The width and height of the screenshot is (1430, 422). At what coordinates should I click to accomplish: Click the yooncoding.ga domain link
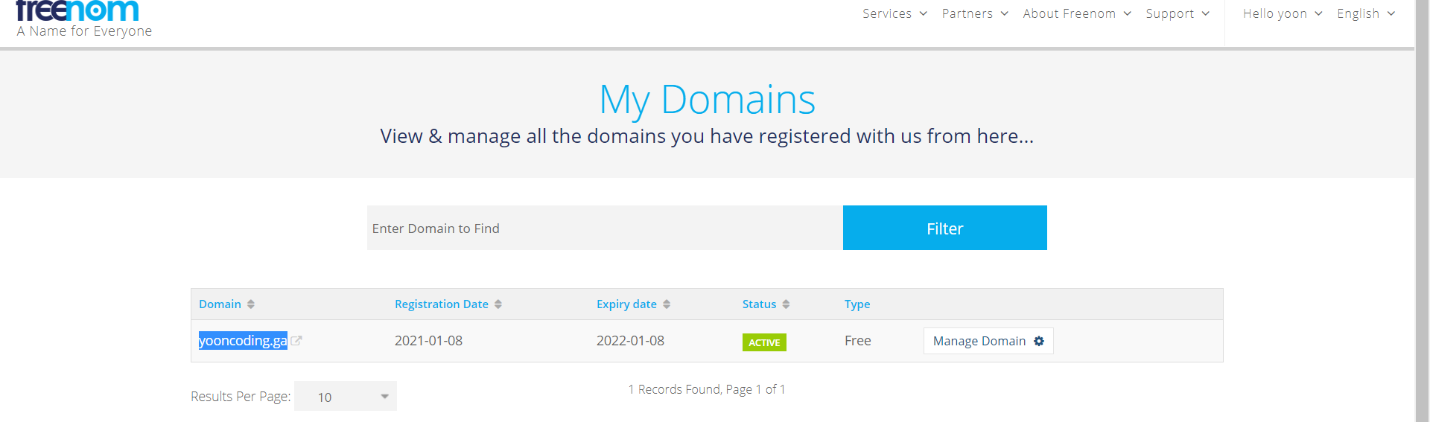tap(243, 341)
